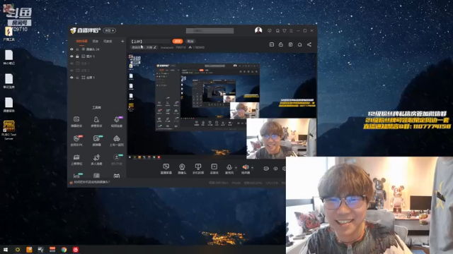The height and width of the screenshot is (254, 453).
Task: Show the dimmed text 2 layer
Action: click(x=71, y=71)
